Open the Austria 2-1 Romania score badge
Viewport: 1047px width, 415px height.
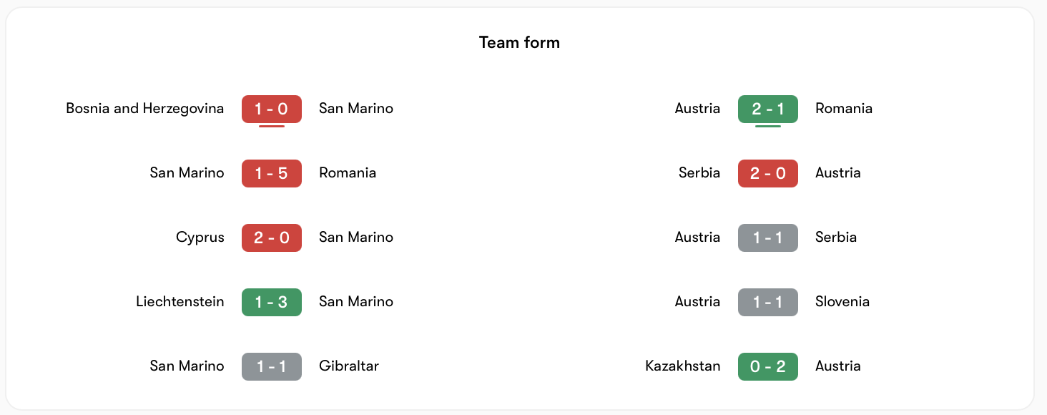[768, 109]
